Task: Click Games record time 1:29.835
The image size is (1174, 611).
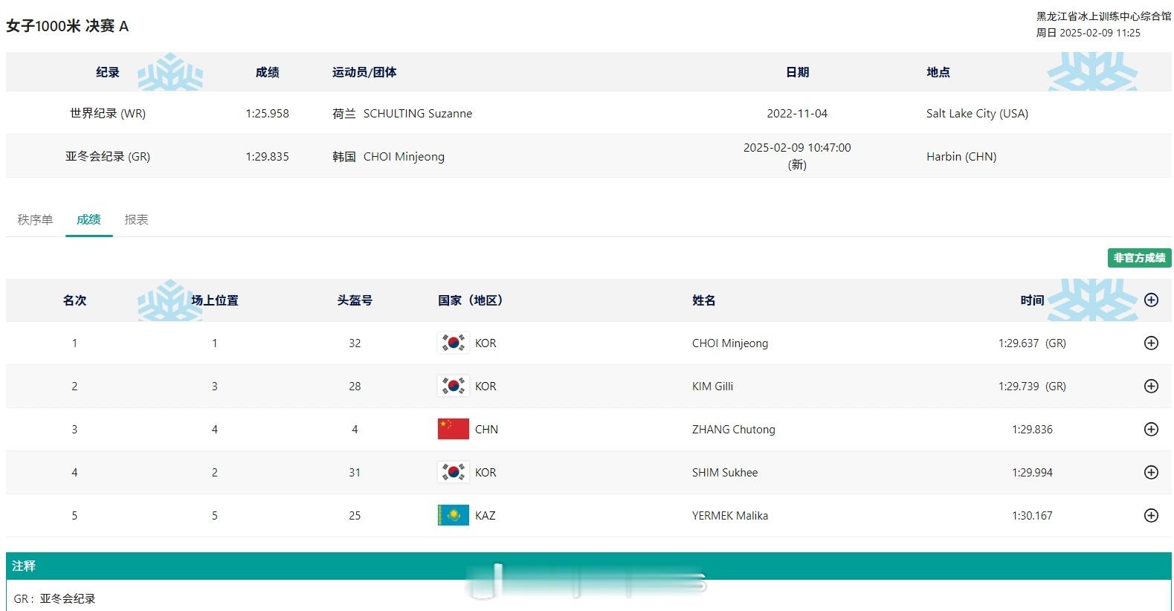Action: [267, 156]
